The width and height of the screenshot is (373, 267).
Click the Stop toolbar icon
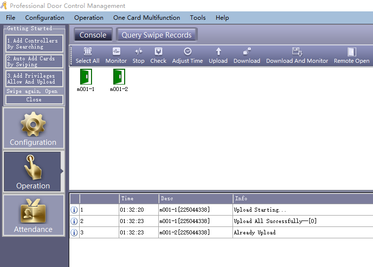pyautogui.click(x=139, y=56)
